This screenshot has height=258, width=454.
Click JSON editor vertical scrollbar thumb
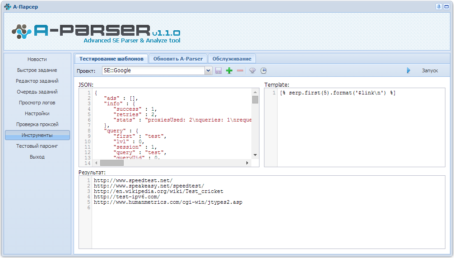click(x=255, y=100)
